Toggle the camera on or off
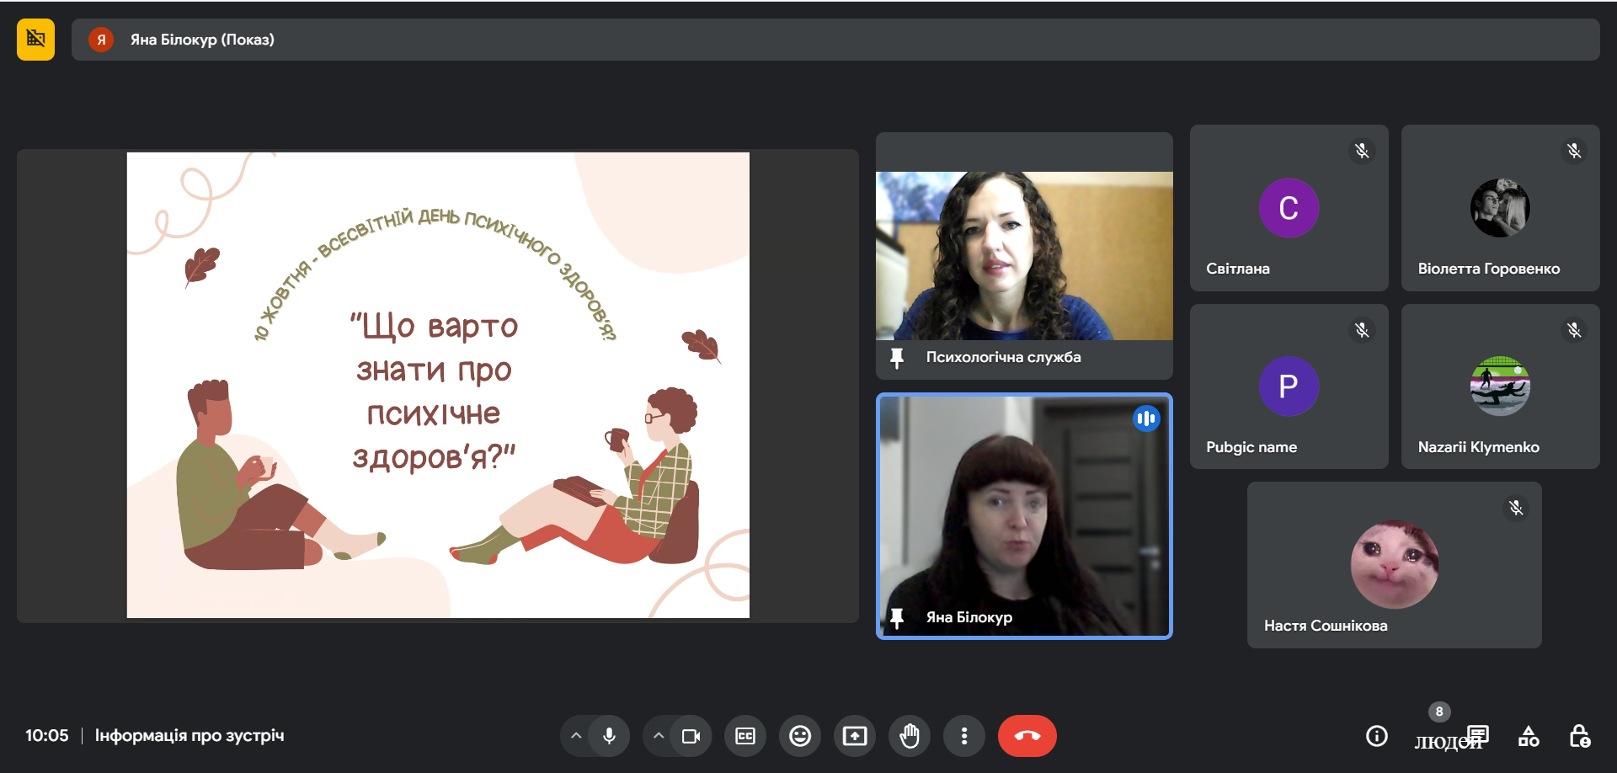The width and height of the screenshot is (1617, 773). pyautogui.click(x=691, y=736)
